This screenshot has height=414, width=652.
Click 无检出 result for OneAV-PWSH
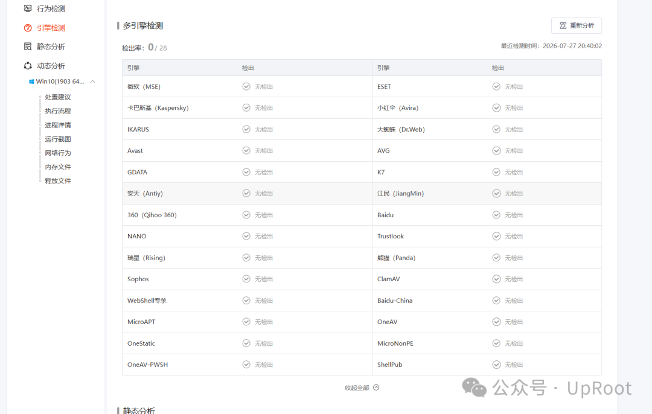coord(264,365)
